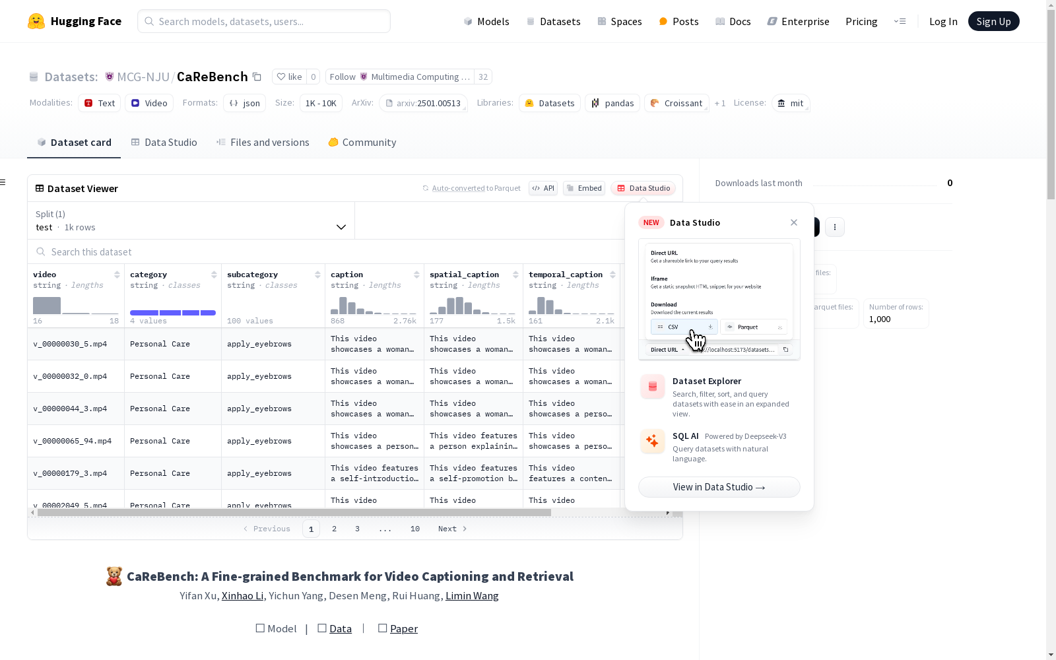Sort the caption column with its sort arrows
Viewport: 1056px width, 660px height.
[416, 275]
